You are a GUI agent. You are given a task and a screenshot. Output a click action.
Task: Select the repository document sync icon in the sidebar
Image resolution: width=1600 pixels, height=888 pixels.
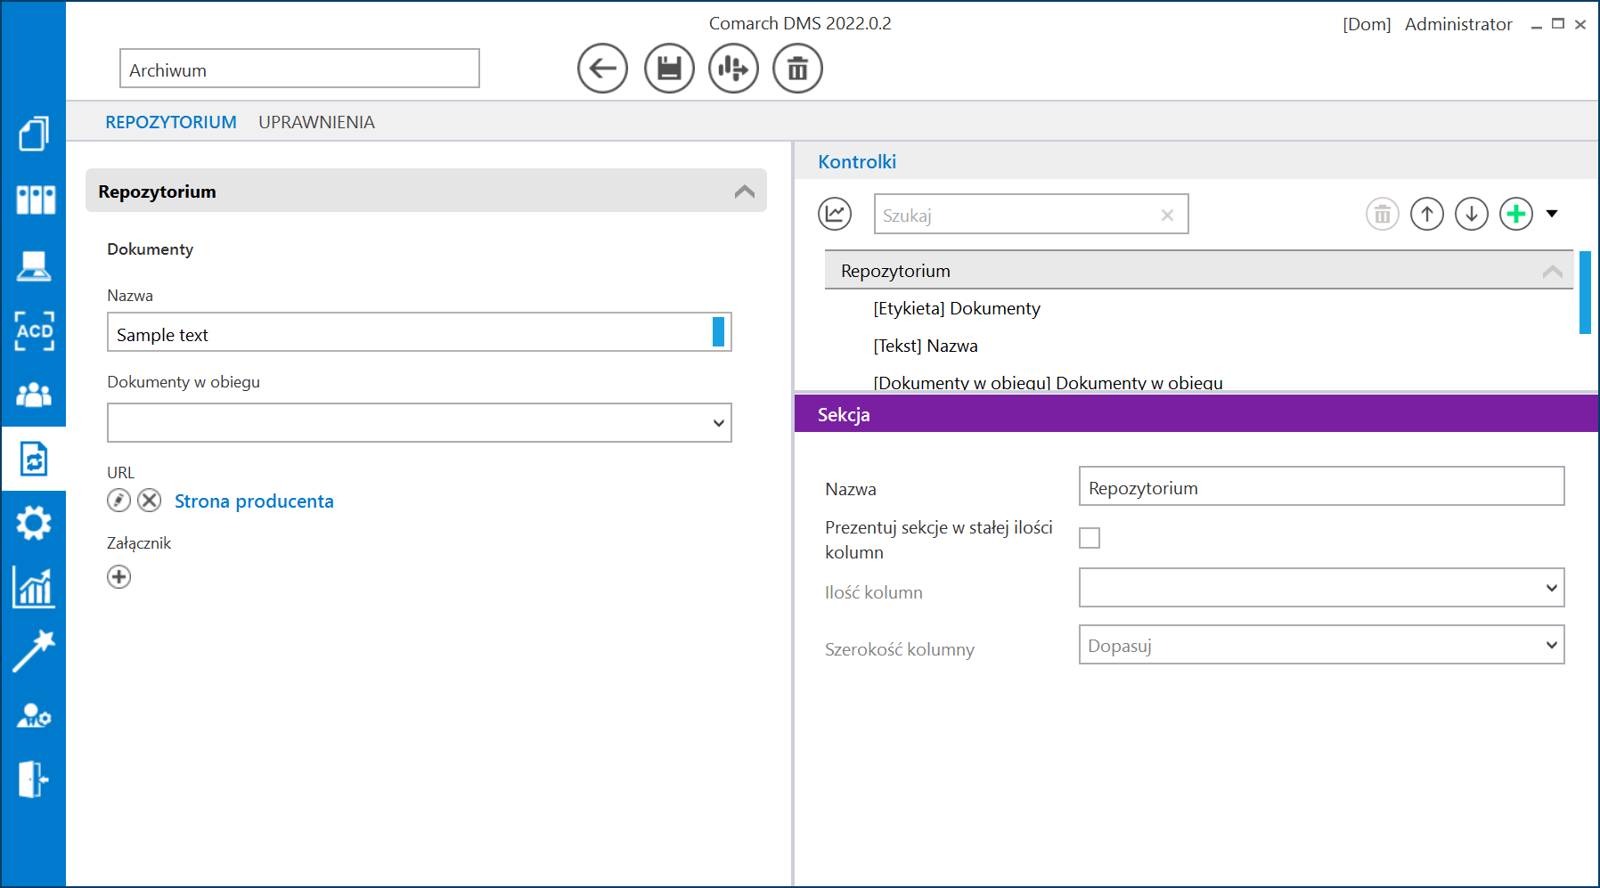[x=34, y=459]
